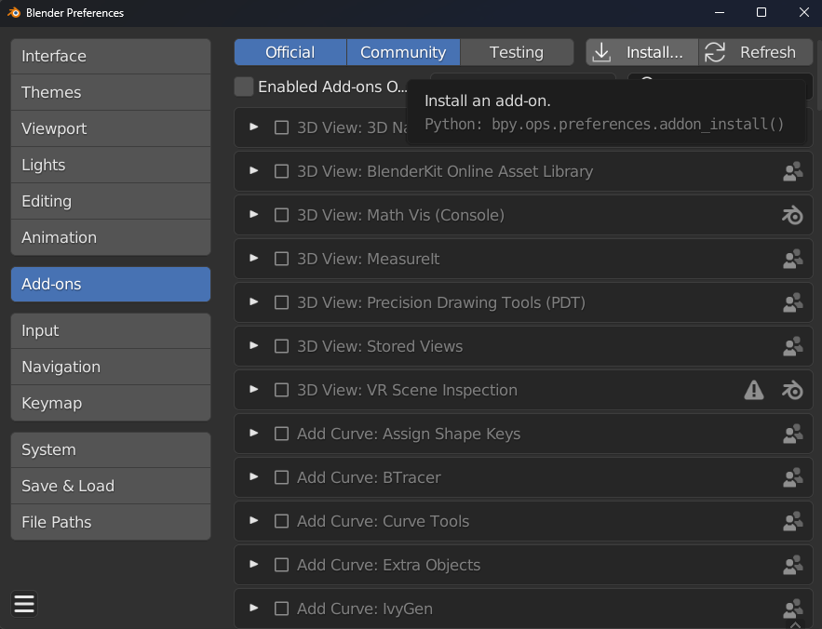
Task: Expand BlenderKit Online Asset Library details
Action: coord(254,170)
